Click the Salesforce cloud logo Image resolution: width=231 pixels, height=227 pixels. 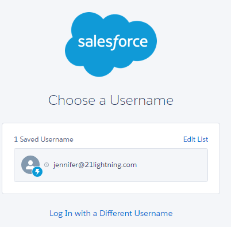pos(111,44)
